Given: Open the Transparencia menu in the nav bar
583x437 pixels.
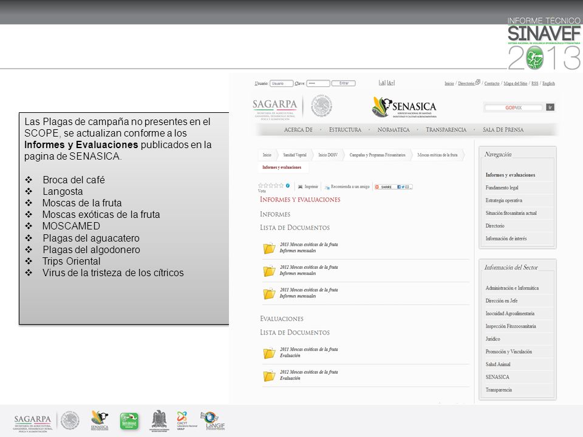Looking at the screenshot, I should point(446,130).
